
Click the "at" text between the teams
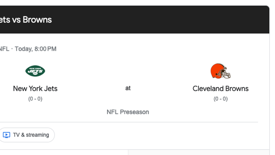[128, 88]
